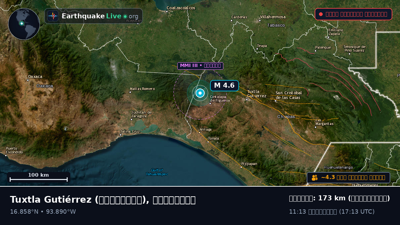Click the Teapa map label
The width and height of the screenshot is (400, 225).
(262, 46)
